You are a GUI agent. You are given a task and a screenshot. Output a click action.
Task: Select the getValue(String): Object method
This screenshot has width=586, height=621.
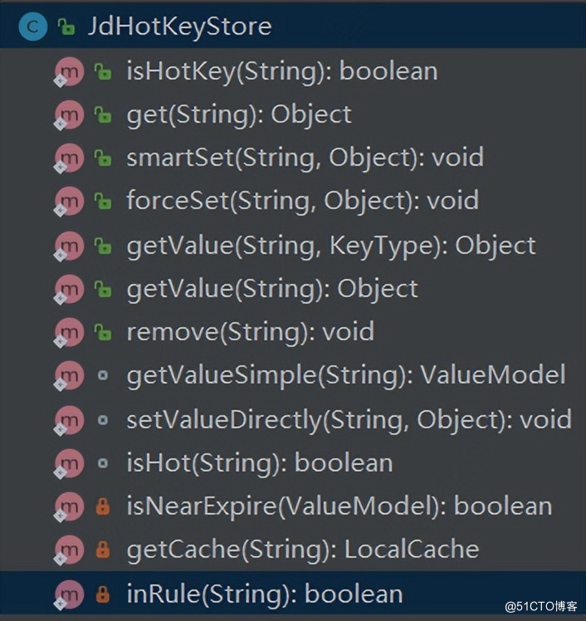(272, 289)
